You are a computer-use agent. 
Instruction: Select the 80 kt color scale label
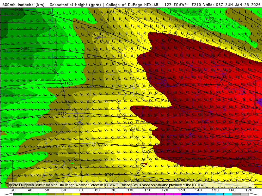click(97, 190)
